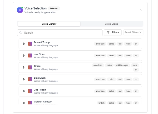Image resolution: width=158 pixels, height=114 pixels.
Task: Select the Drake voice name
Action: click(37, 66)
